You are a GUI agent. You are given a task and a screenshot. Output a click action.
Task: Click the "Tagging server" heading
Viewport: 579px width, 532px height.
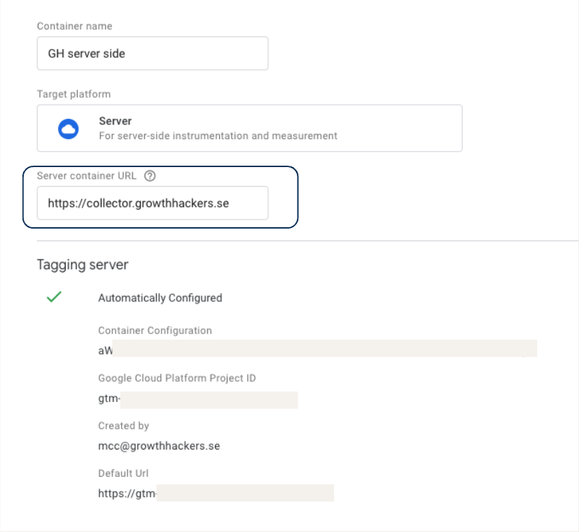[x=82, y=265]
